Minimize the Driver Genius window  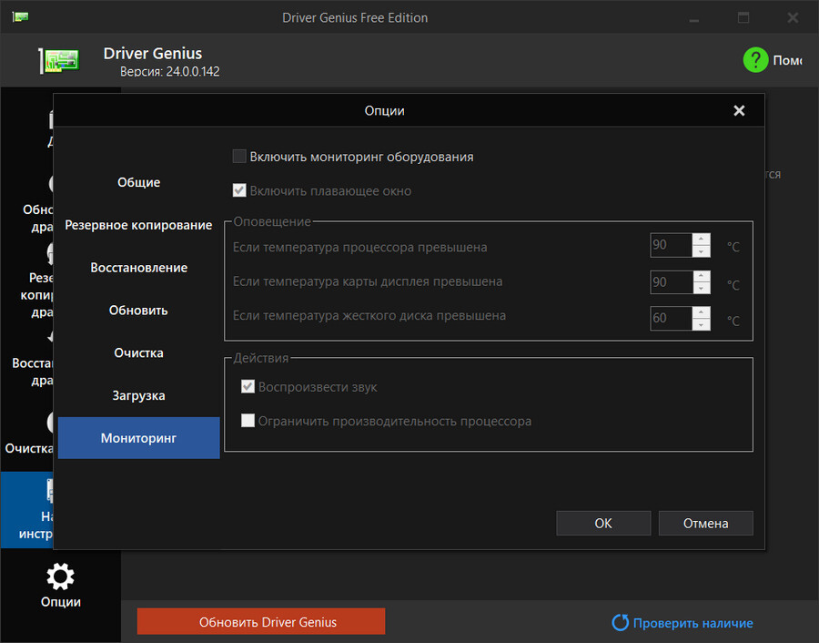[x=694, y=18]
